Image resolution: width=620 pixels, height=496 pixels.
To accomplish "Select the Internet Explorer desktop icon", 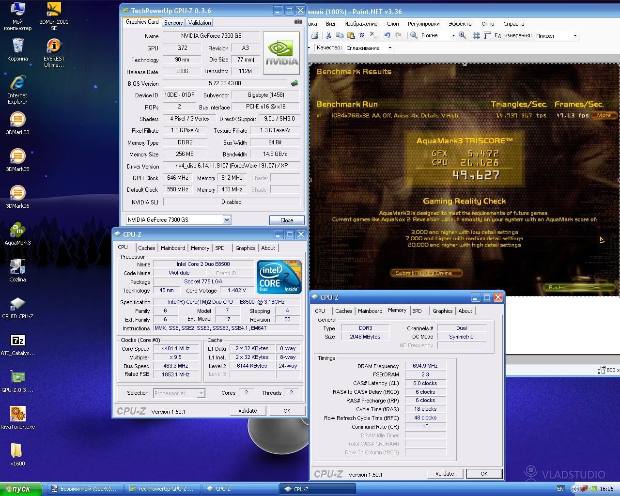I will pos(17,90).
